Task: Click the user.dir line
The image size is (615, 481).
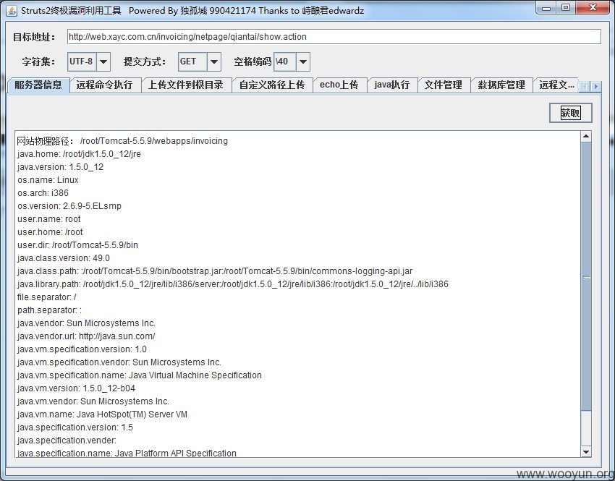Action: coord(77,245)
